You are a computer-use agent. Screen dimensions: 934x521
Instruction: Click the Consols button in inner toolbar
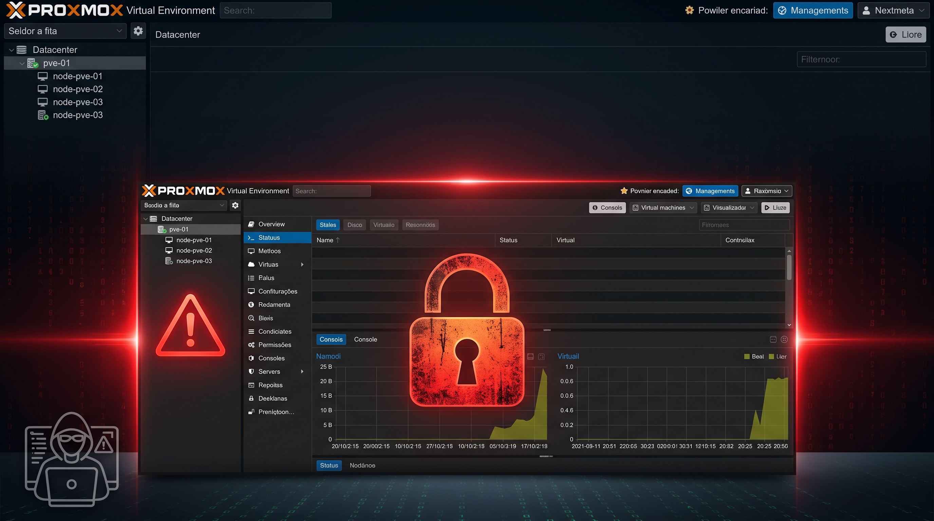point(607,208)
